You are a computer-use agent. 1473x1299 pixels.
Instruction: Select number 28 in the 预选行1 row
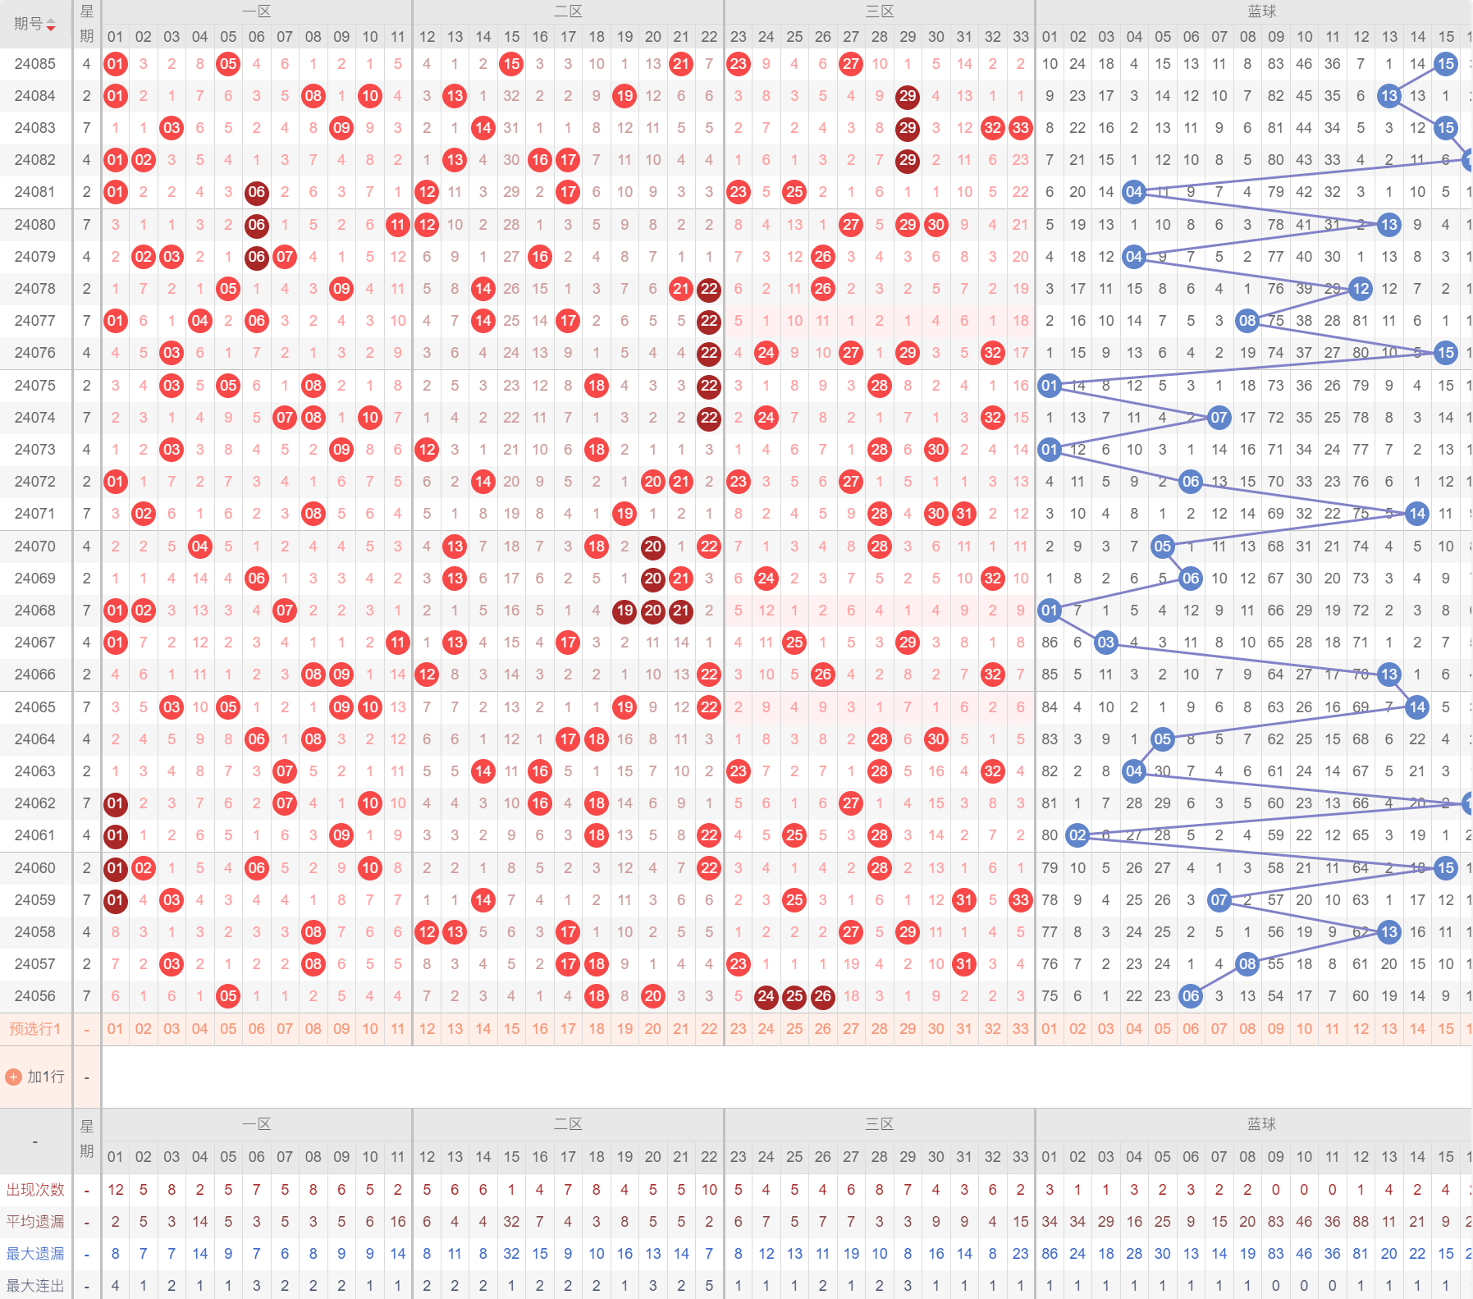point(880,1029)
